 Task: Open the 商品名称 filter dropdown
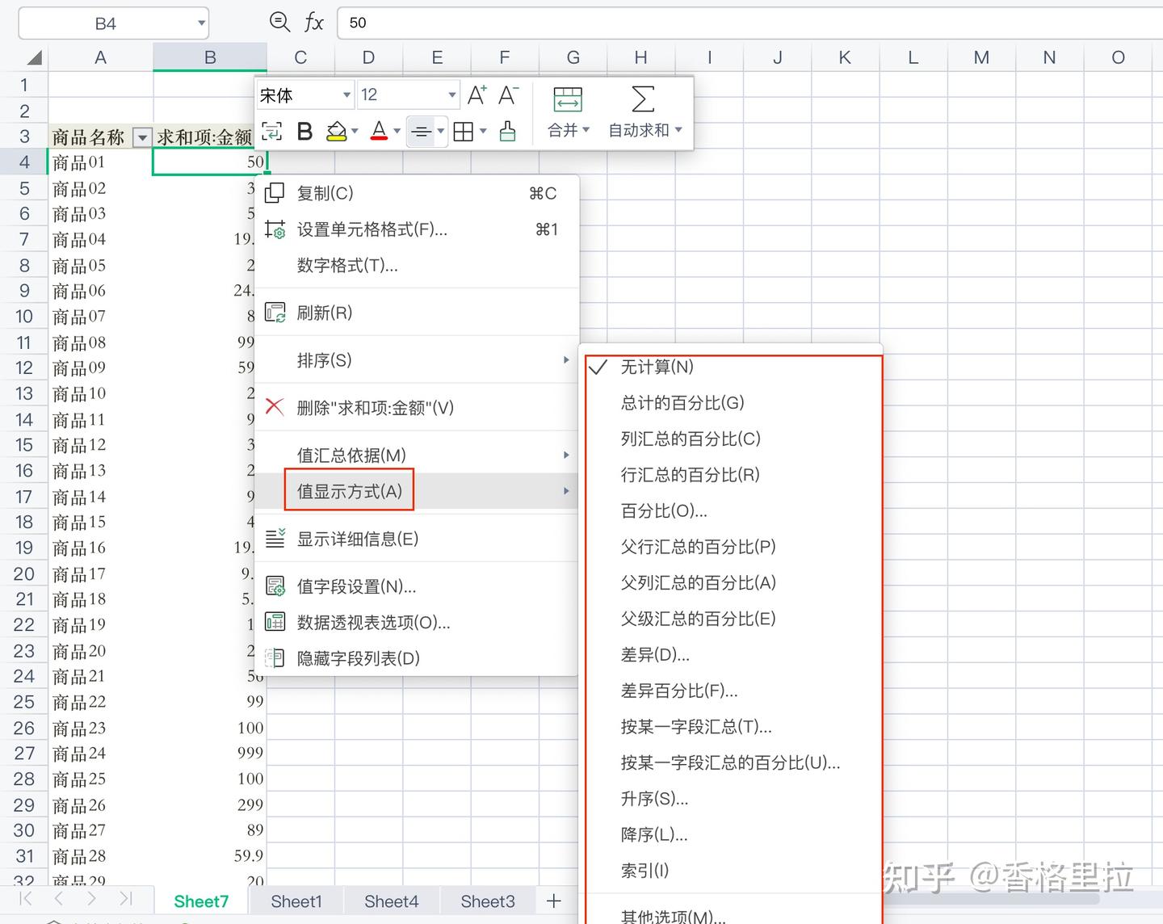click(x=142, y=137)
